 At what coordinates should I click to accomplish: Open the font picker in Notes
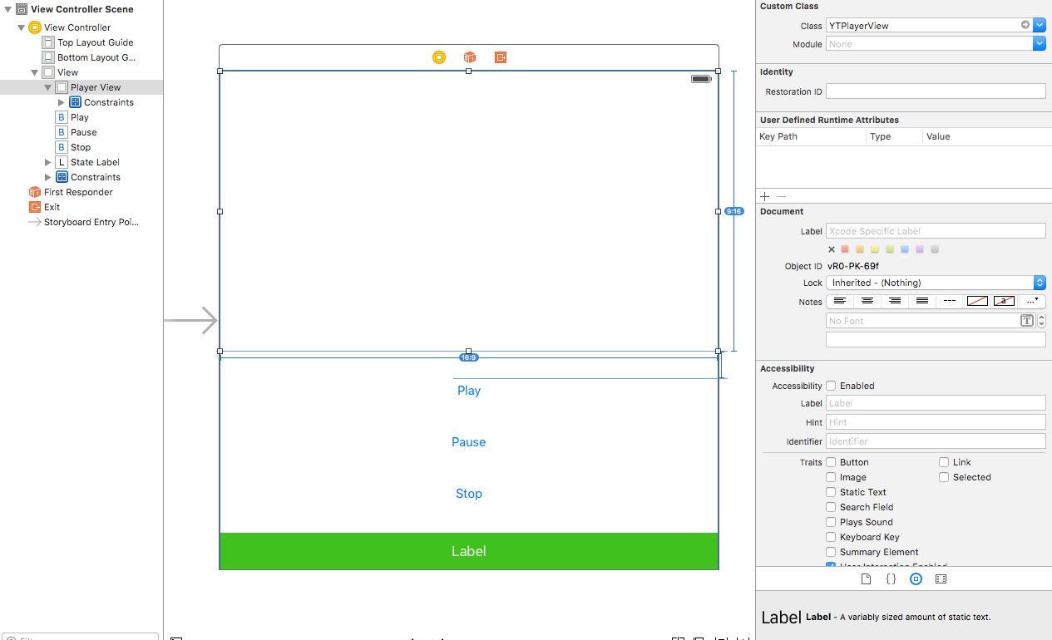tap(1027, 321)
